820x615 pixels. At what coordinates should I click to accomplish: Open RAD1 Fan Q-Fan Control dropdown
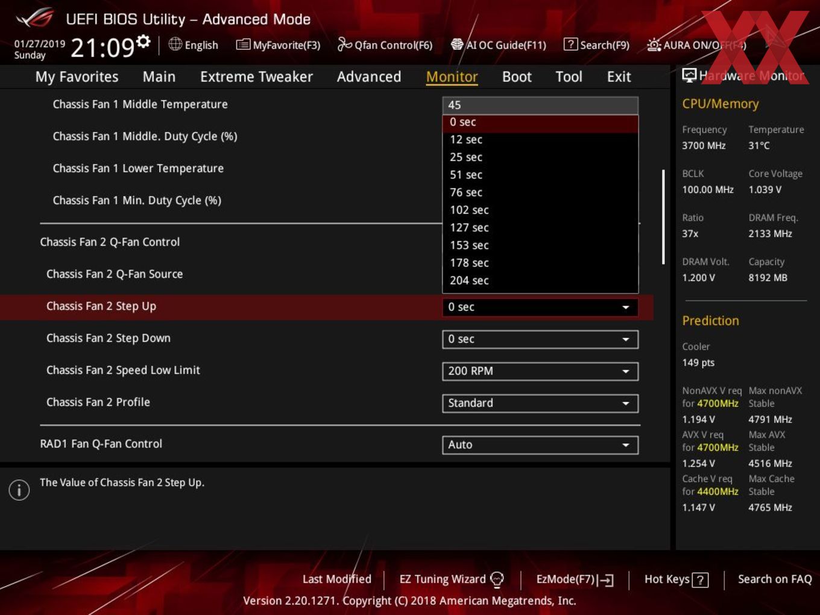(540, 445)
